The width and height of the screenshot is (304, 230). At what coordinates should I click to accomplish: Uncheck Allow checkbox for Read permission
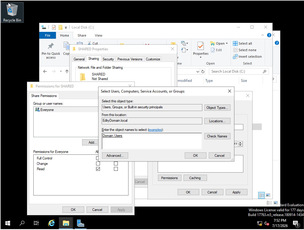(x=98, y=169)
